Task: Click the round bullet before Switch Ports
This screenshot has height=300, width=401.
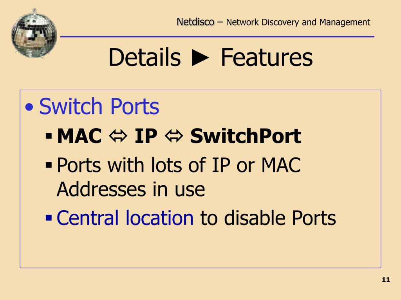Action: pyautogui.click(x=29, y=107)
